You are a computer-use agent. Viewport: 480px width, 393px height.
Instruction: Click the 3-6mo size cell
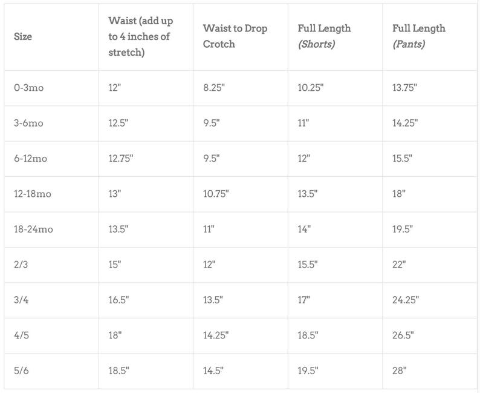28,123
